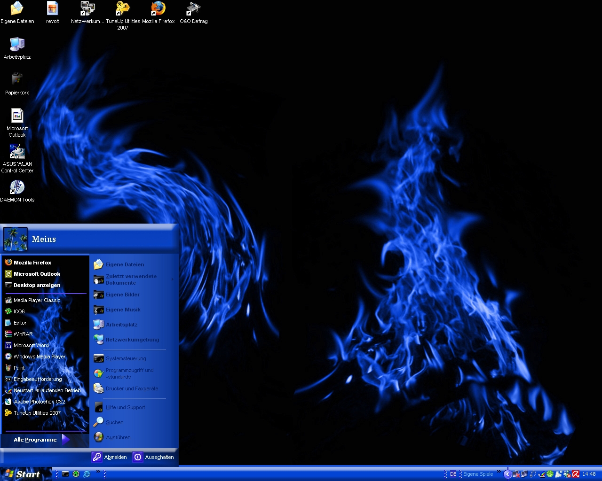Launch Internet Explorer from quick launch

[87, 474]
